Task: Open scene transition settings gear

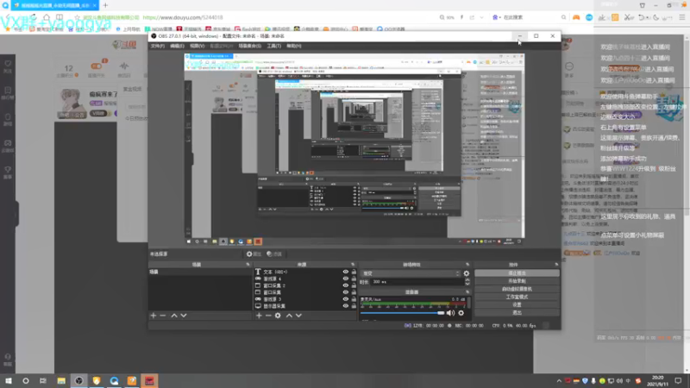Action: point(467,273)
